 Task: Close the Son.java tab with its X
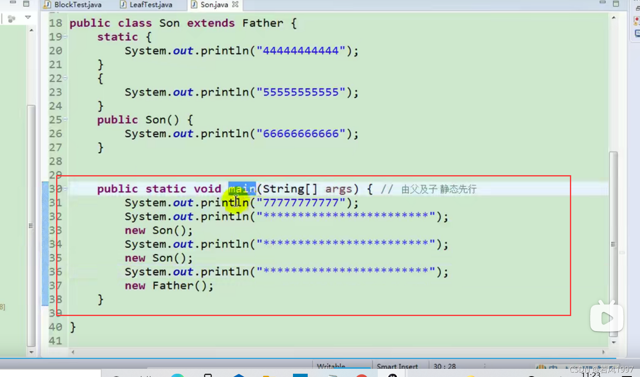pos(235,5)
